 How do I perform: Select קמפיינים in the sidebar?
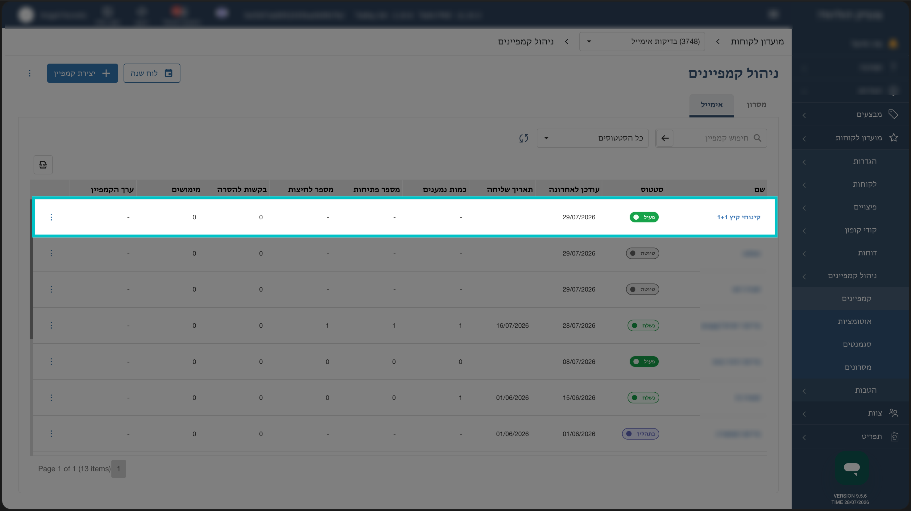pyautogui.click(x=851, y=299)
